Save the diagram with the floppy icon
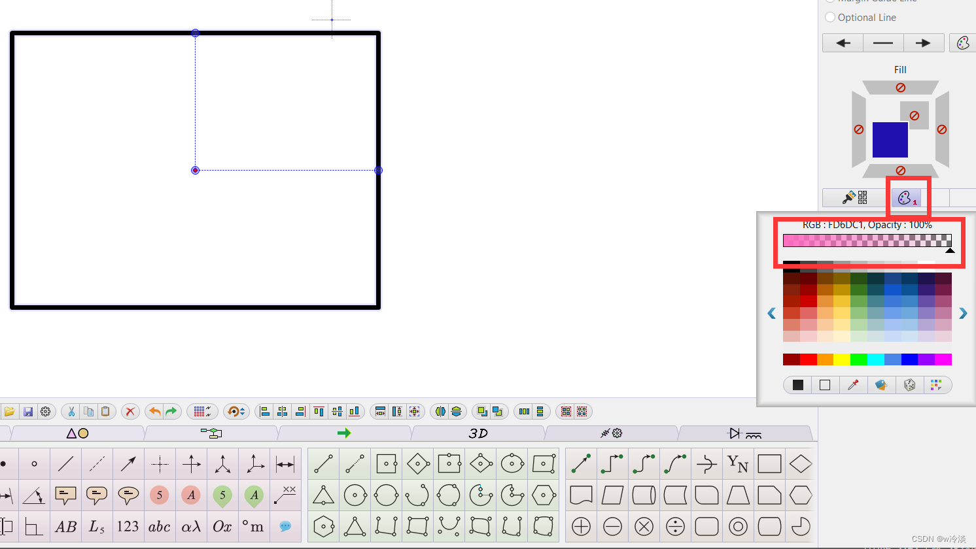The height and width of the screenshot is (549, 976). click(28, 412)
